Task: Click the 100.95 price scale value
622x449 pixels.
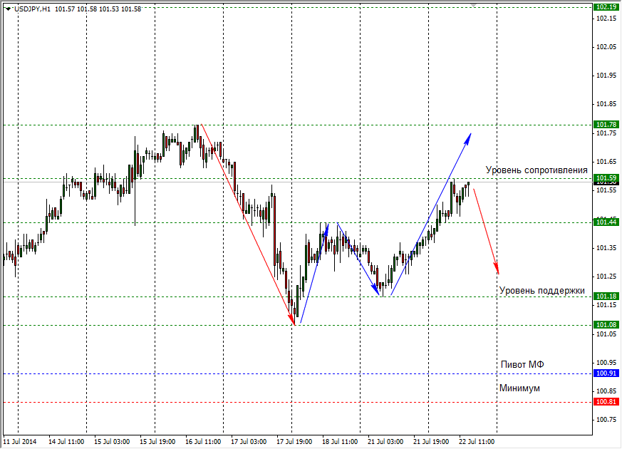Action: pyautogui.click(x=606, y=363)
